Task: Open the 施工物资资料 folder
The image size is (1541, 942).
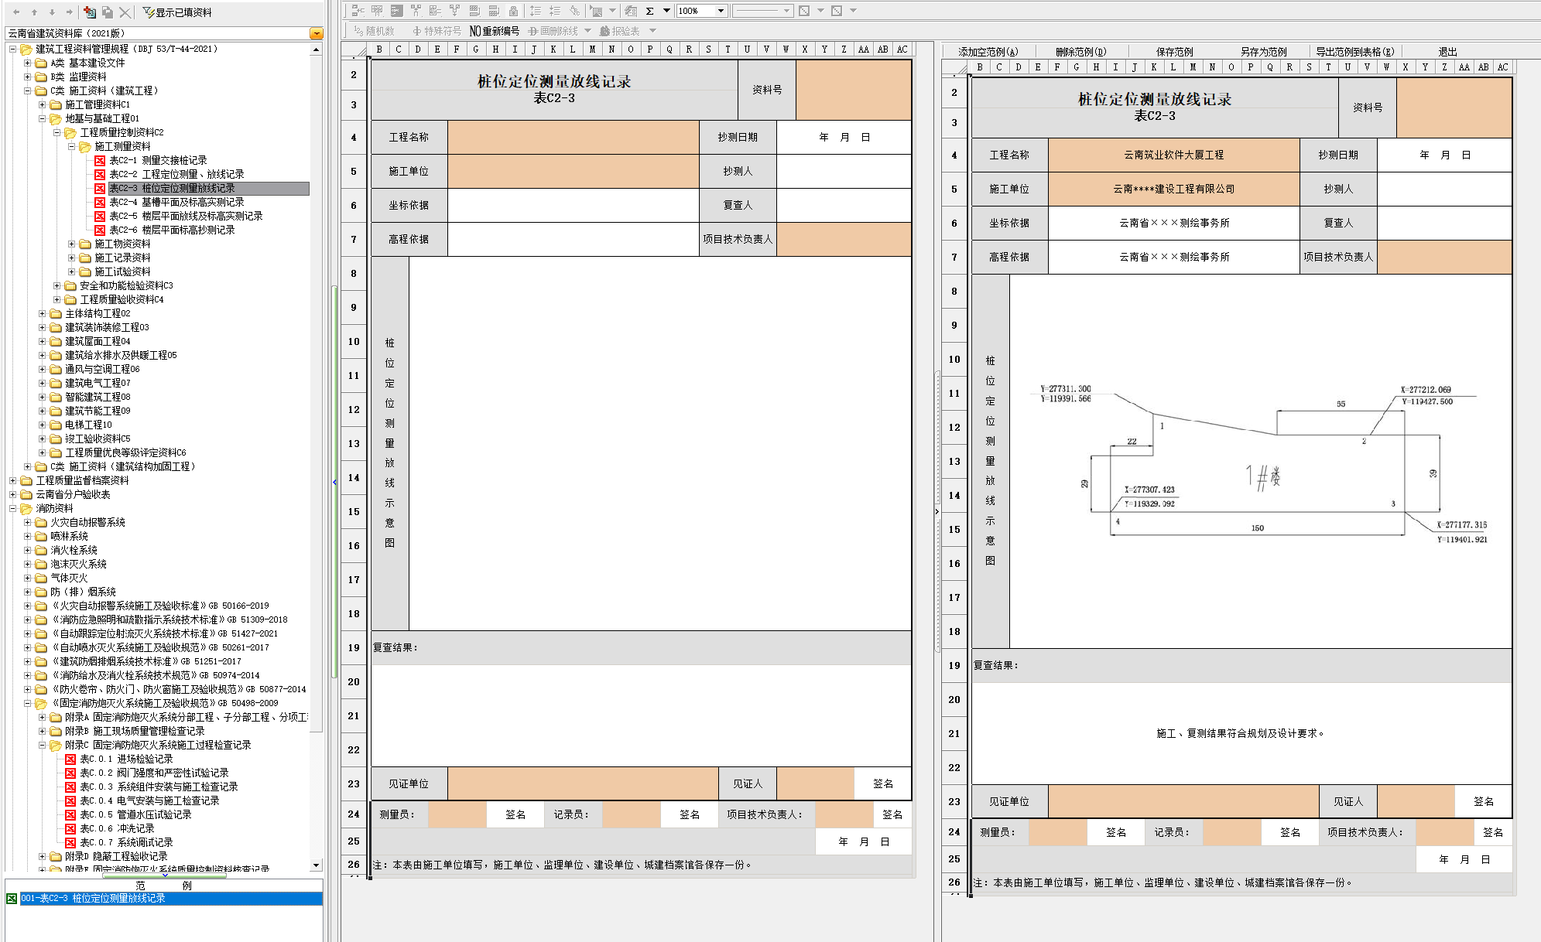Action: 122,244
